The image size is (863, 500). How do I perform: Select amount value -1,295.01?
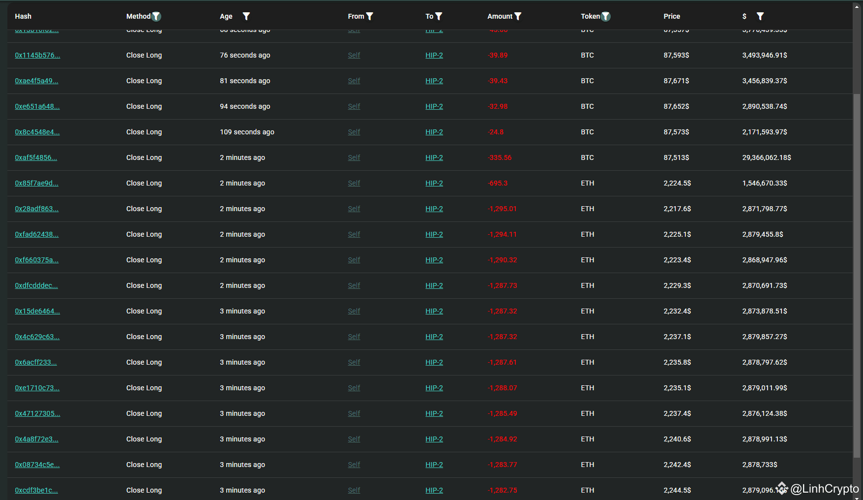click(x=502, y=209)
